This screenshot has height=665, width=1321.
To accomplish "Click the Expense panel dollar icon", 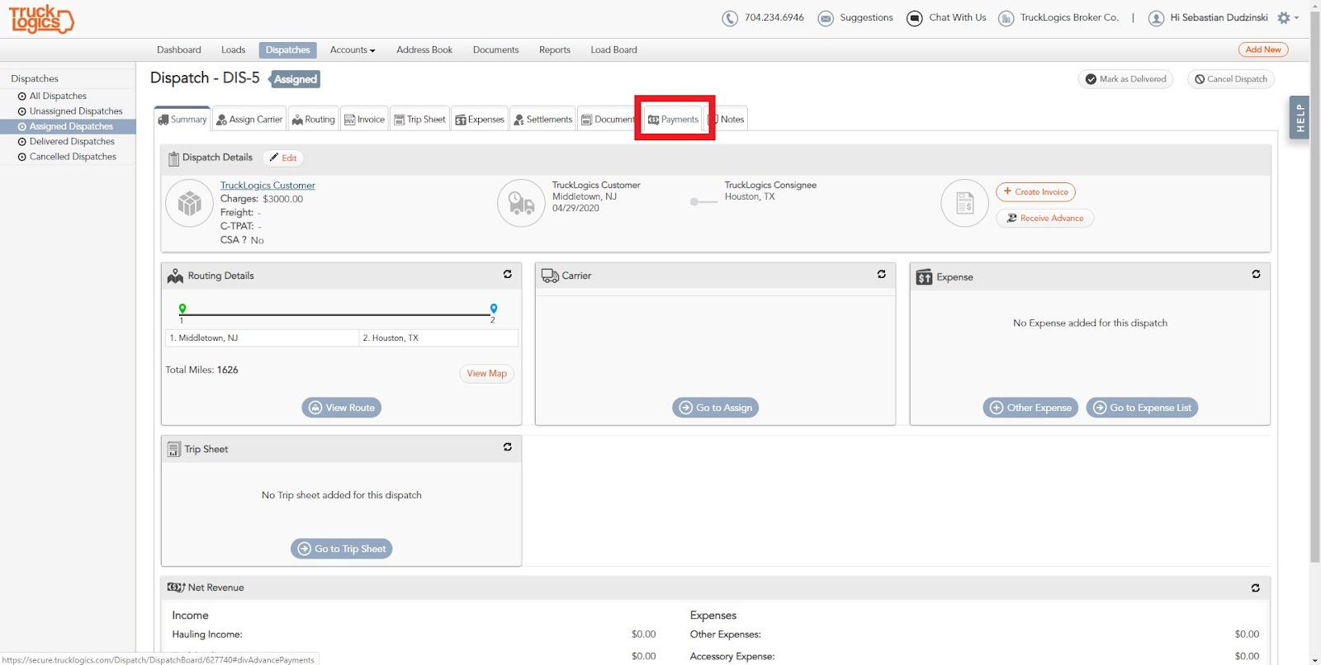I will coord(924,277).
